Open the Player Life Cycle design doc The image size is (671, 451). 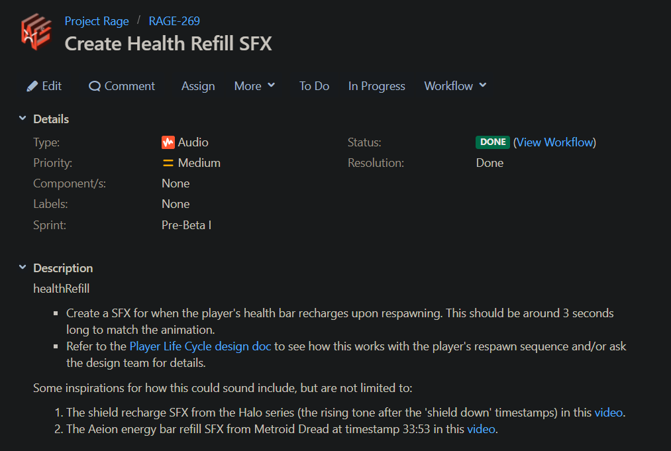point(200,346)
